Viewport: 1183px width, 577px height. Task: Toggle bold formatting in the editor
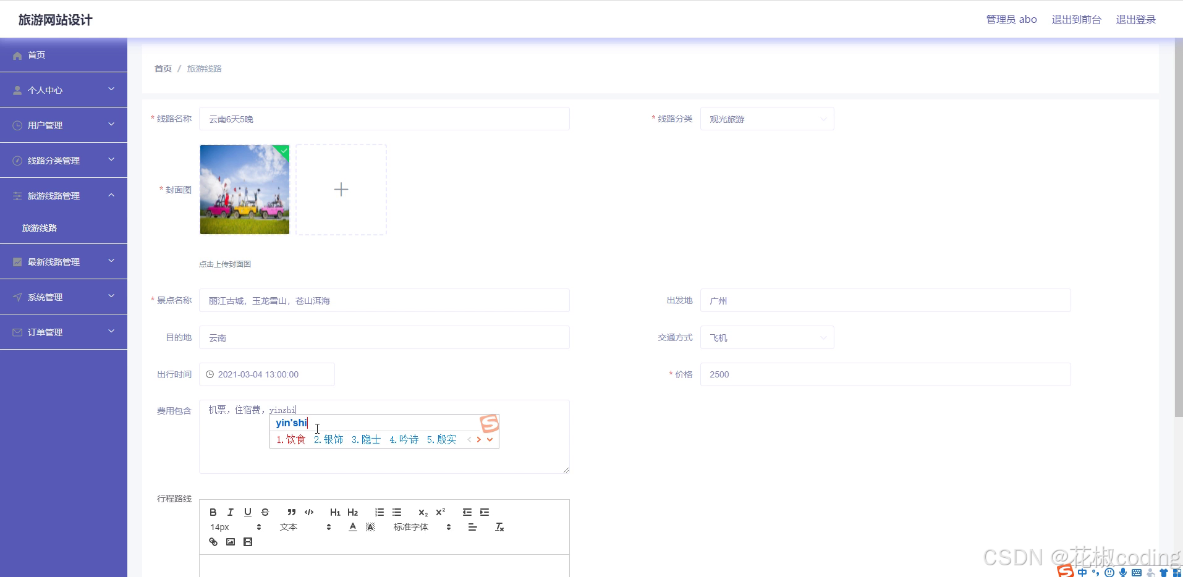coord(213,512)
